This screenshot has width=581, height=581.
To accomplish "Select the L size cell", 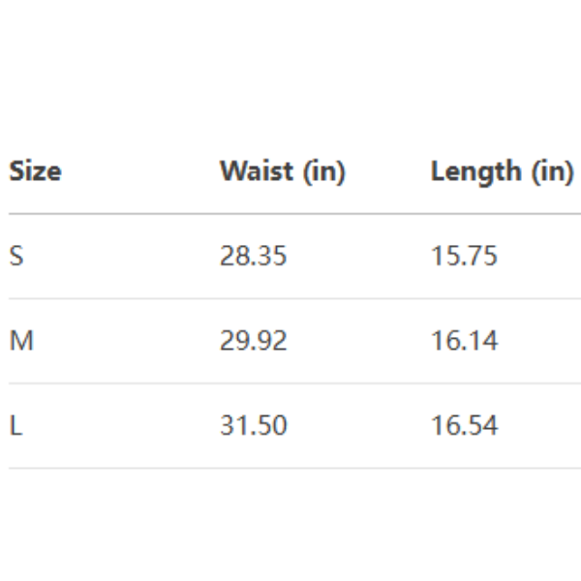I will (15, 425).
